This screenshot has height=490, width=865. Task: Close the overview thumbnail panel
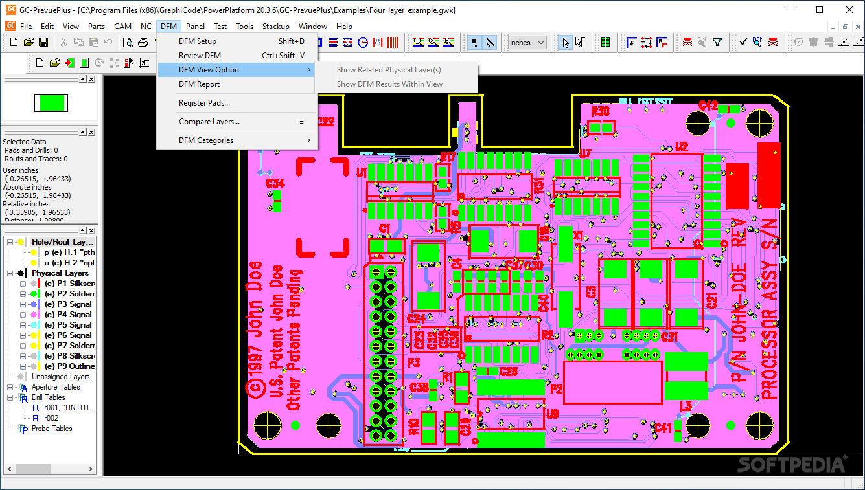pyautogui.click(x=91, y=79)
